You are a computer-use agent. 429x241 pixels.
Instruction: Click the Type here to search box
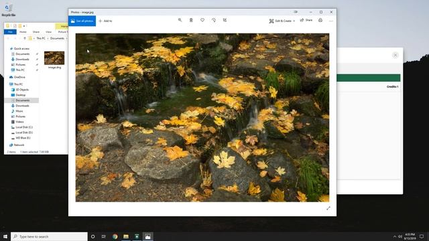coord(49,236)
